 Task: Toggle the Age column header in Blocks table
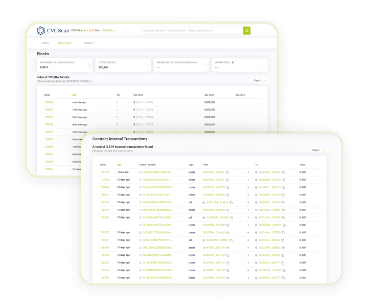pos(74,95)
